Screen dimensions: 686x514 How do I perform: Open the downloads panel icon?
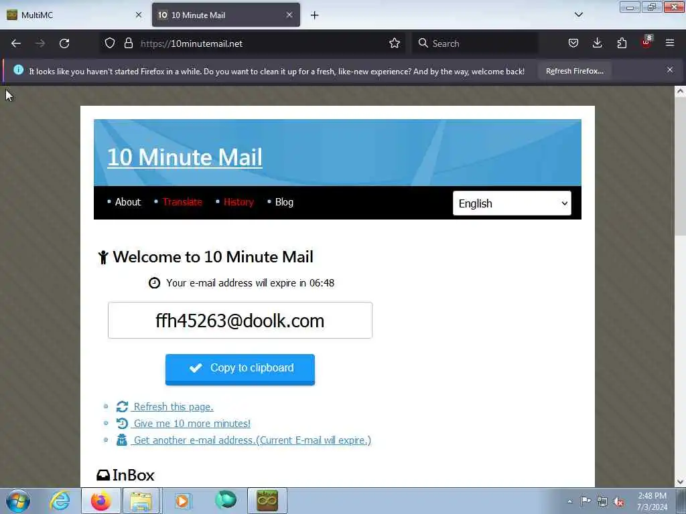click(597, 44)
